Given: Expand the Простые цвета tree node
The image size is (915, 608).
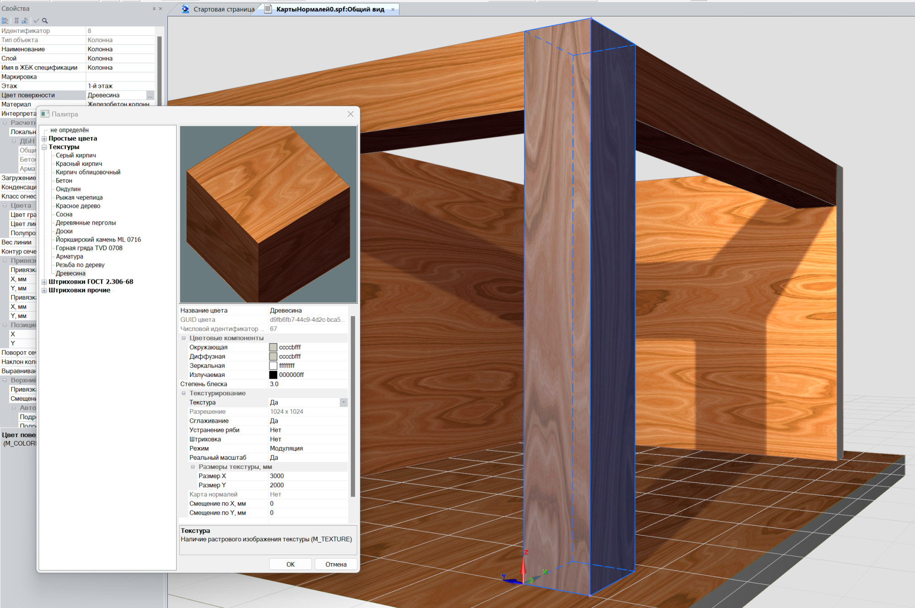Looking at the screenshot, I should 44,139.
